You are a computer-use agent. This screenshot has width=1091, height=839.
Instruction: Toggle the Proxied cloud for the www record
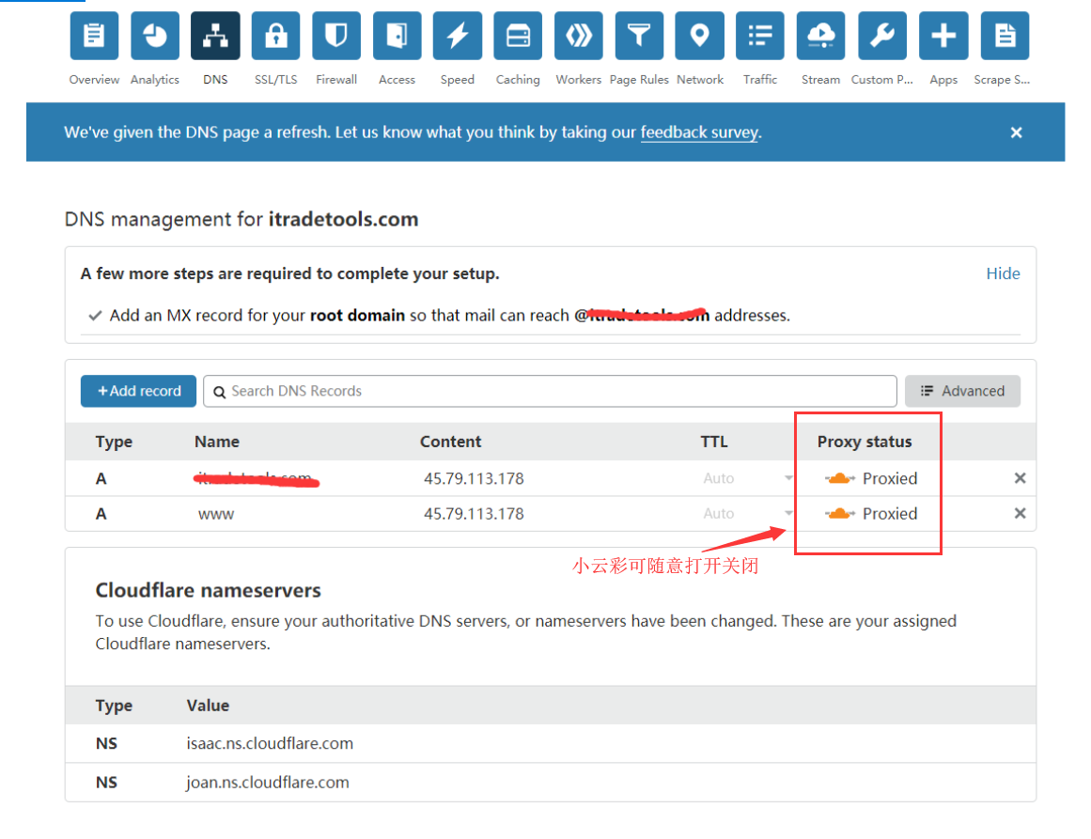tap(840, 513)
